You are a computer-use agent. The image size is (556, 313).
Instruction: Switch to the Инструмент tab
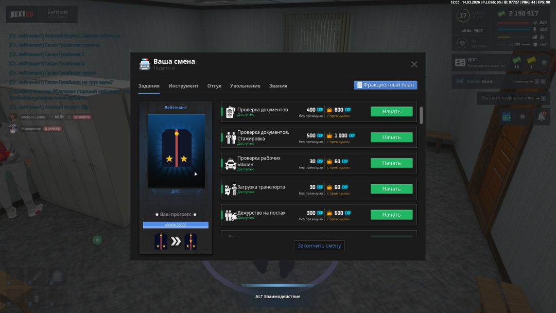point(183,86)
